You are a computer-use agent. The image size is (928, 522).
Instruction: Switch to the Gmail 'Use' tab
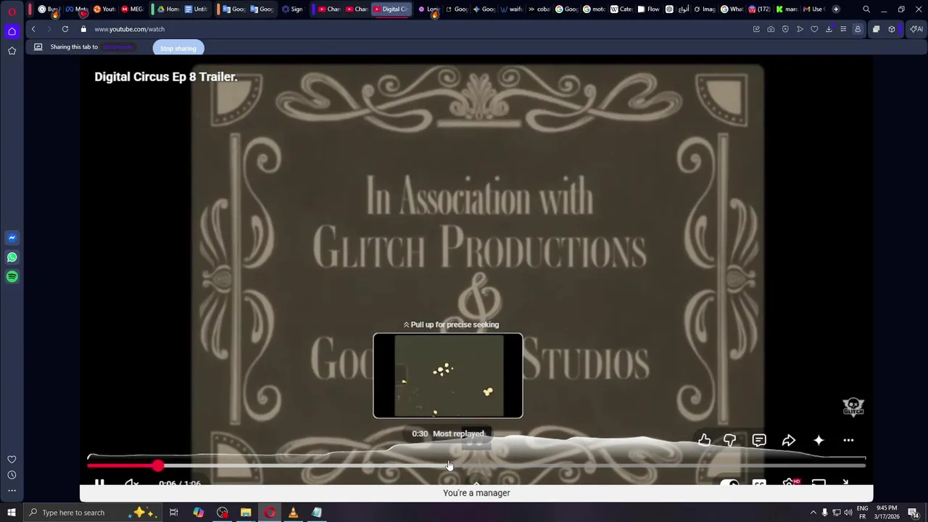tap(813, 9)
